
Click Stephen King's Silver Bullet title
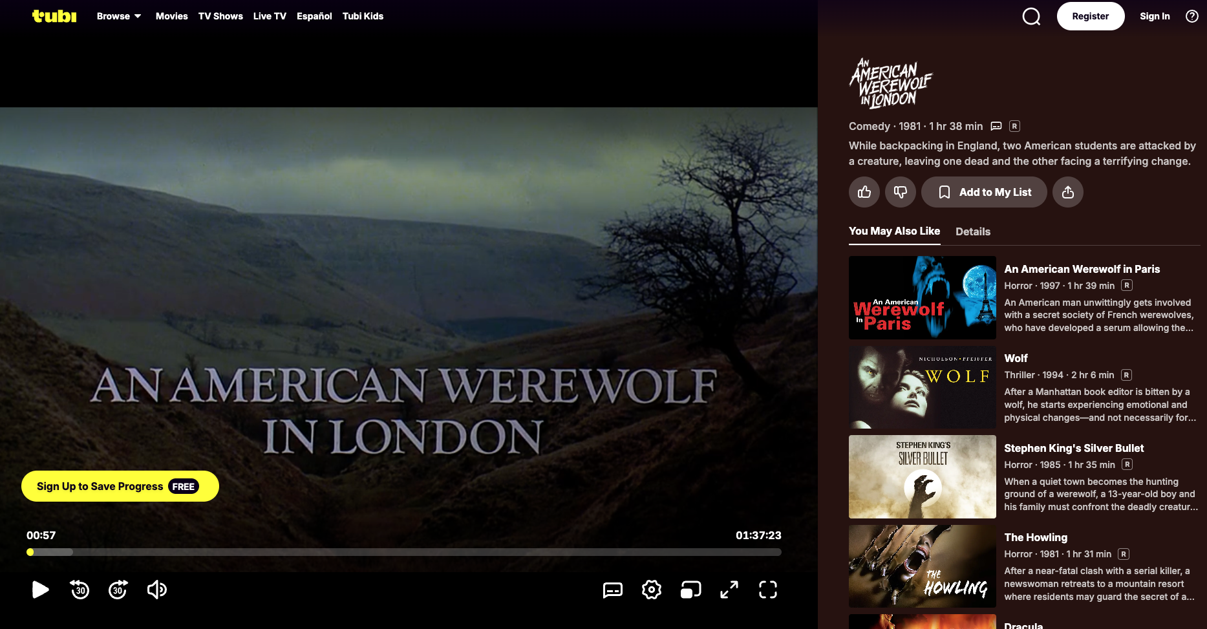click(x=1074, y=448)
